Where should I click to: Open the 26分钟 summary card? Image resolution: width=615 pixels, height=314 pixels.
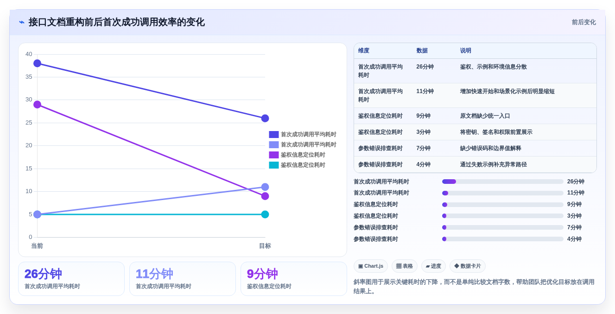[71, 279]
